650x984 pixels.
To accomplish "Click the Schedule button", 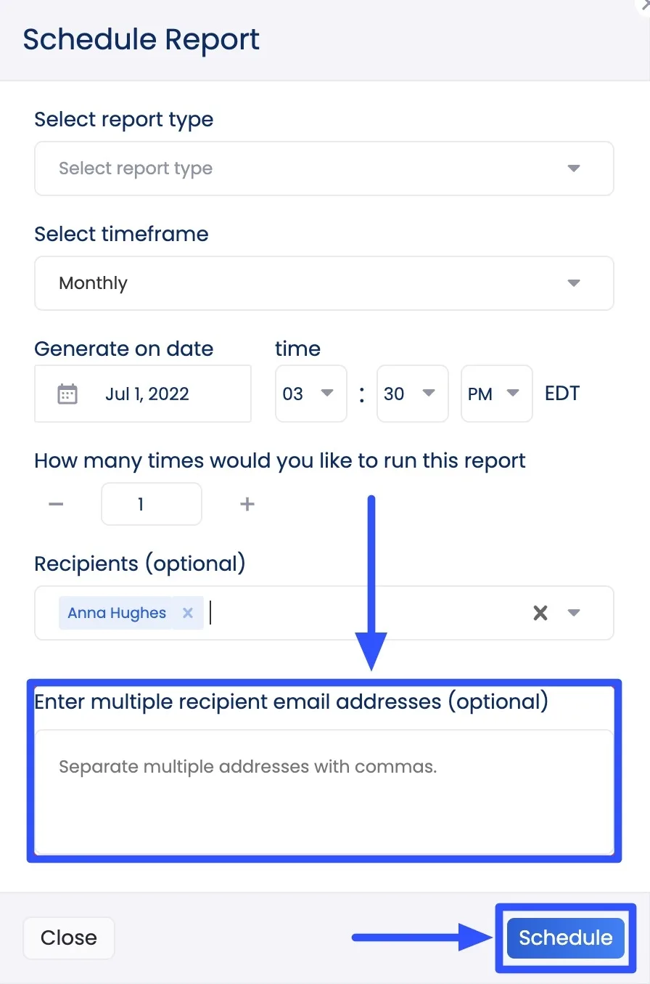I will (565, 938).
